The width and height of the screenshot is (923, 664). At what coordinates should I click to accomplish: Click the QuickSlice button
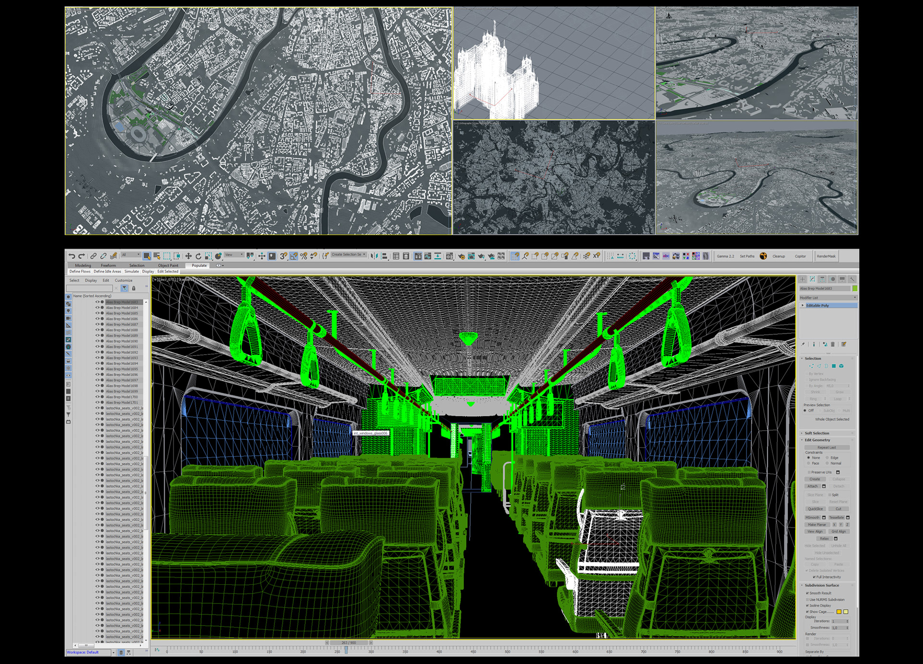[815, 509]
